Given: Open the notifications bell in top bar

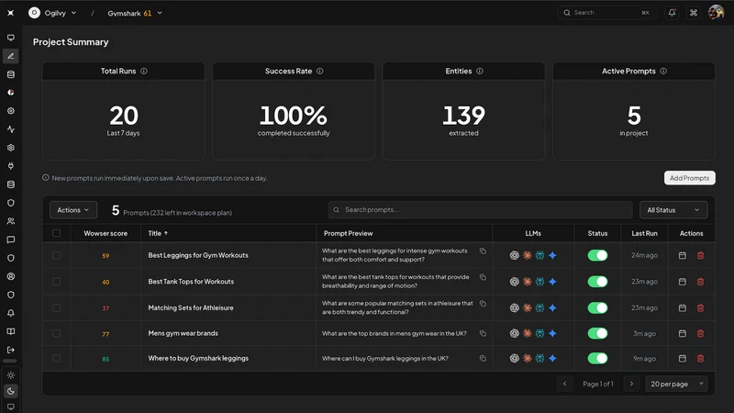Looking at the screenshot, I should tap(672, 13).
